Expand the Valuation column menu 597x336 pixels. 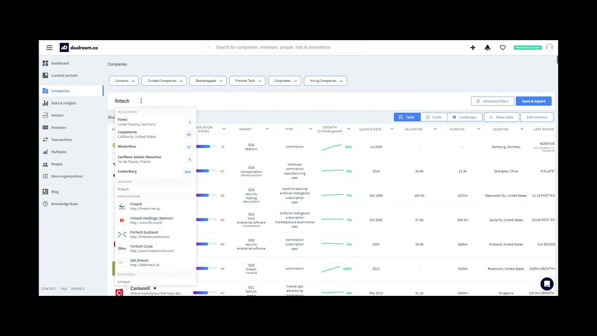435,129
